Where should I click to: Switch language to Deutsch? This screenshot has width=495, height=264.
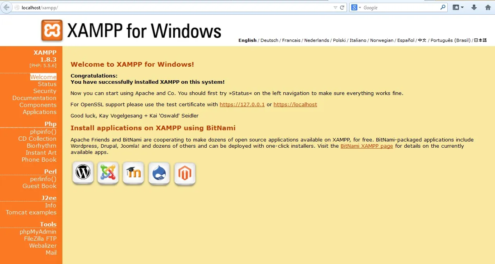point(269,40)
